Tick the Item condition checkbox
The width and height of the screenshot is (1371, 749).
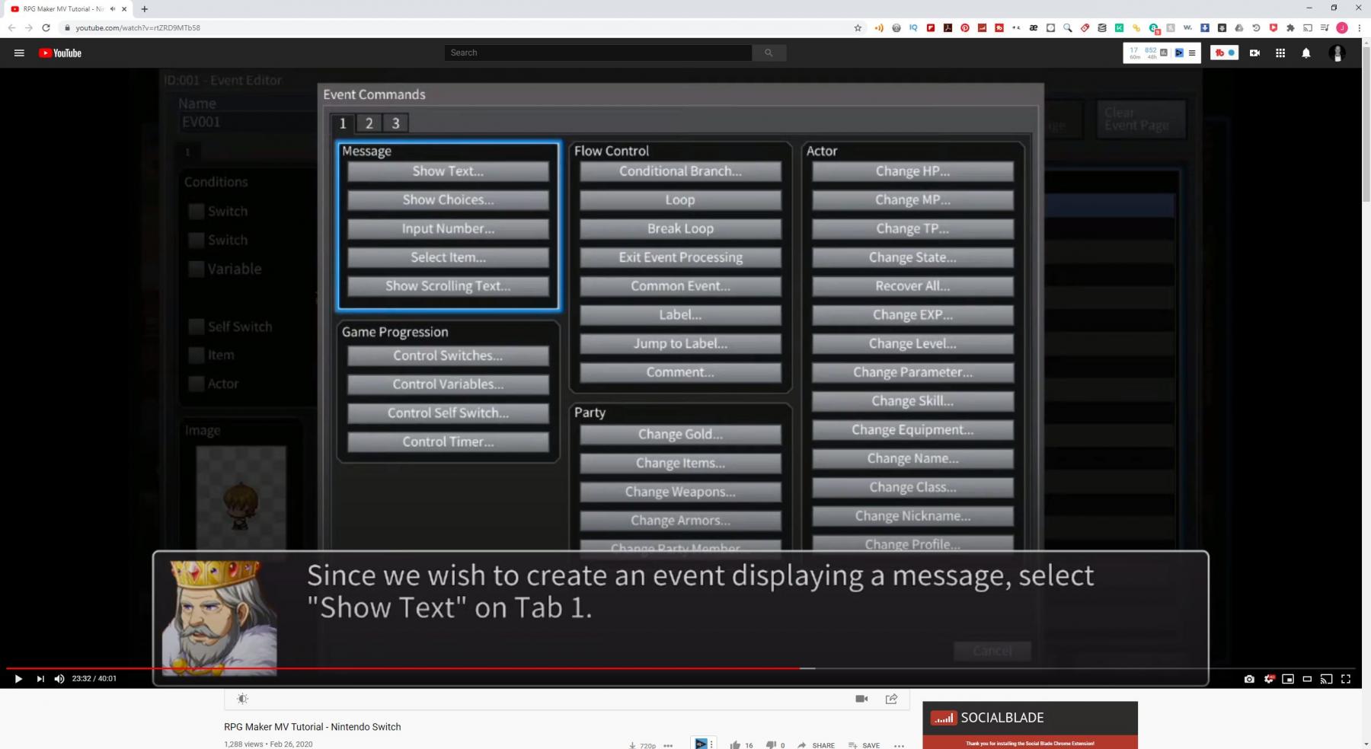[x=197, y=355]
